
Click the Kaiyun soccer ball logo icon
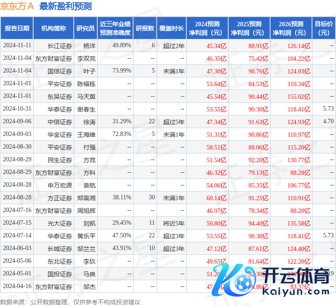(239, 280)
